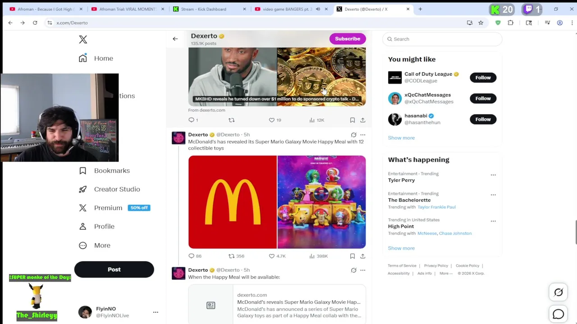Open Bookmarks in the sidebar
The width and height of the screenshot is (577, 324).
111,171
